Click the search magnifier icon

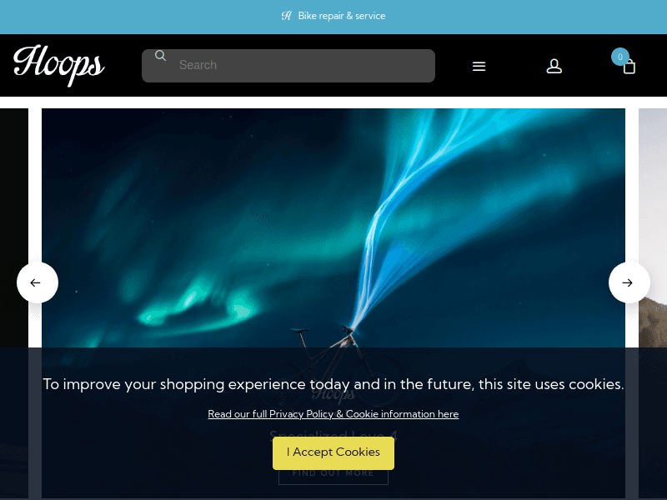tap(160, 55)
